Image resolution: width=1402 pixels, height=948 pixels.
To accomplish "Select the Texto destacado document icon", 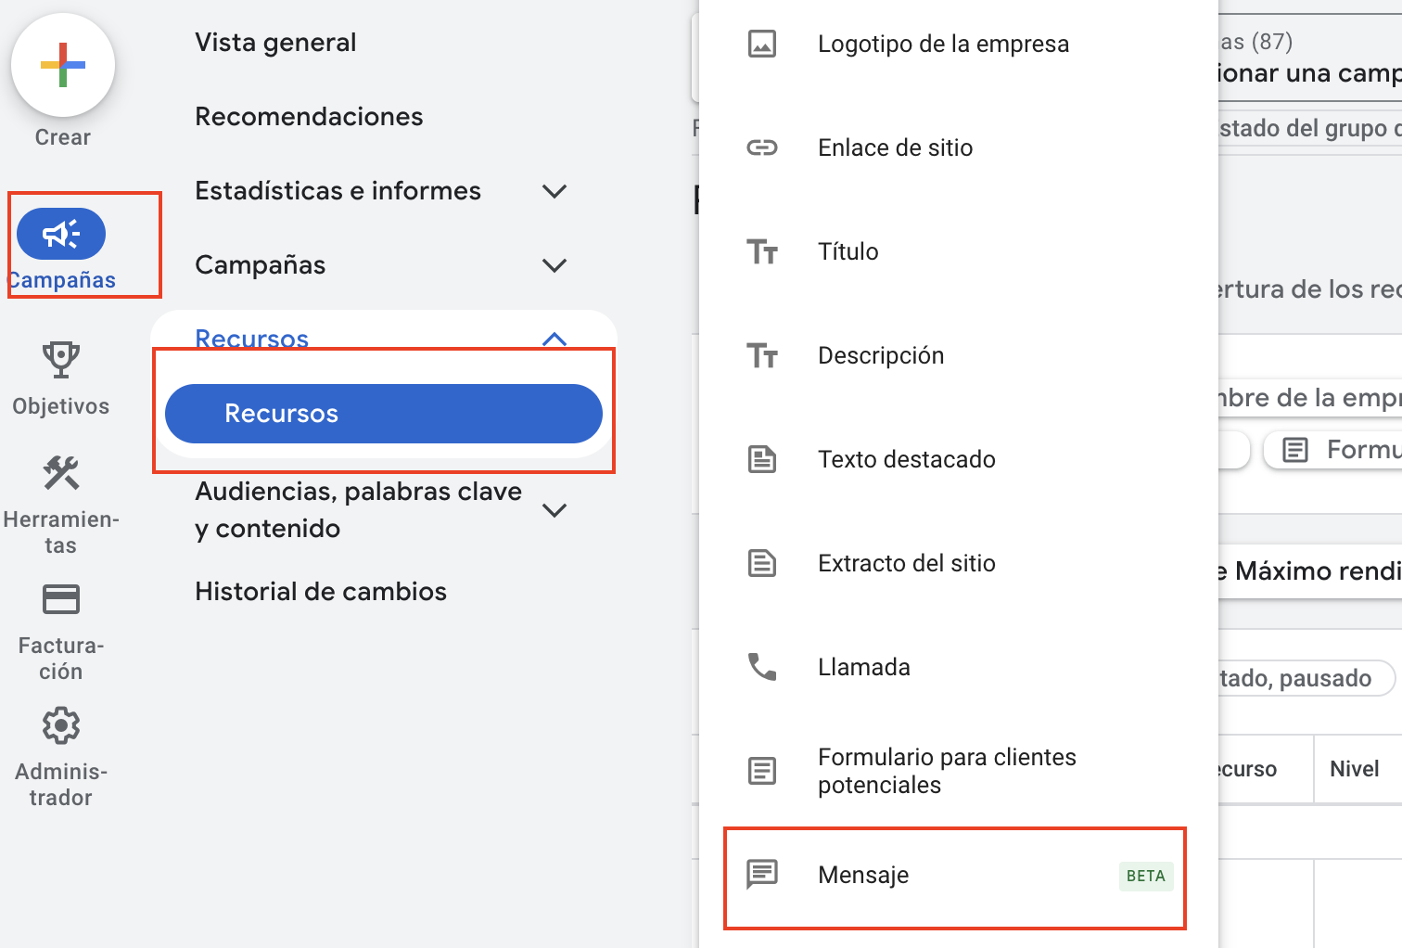I will [x=762, y=459].
